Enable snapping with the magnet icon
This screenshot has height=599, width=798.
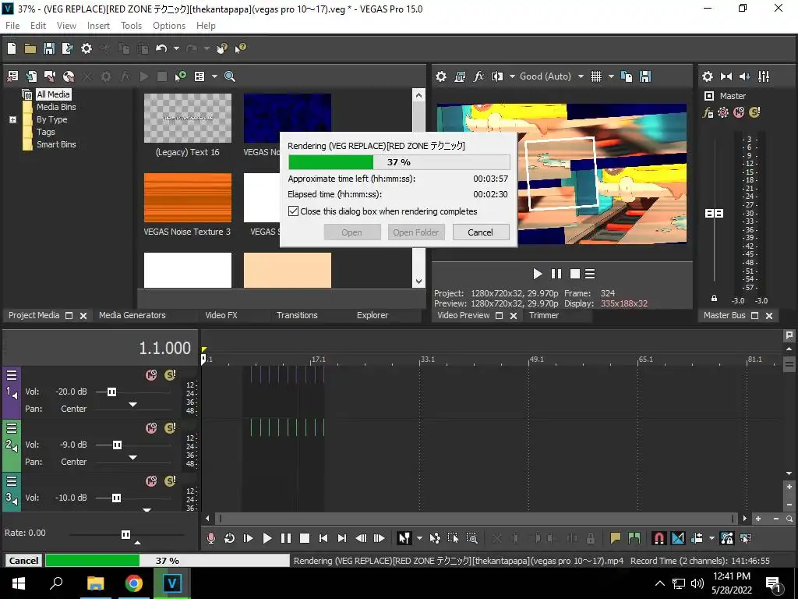(x=659, y=538)
